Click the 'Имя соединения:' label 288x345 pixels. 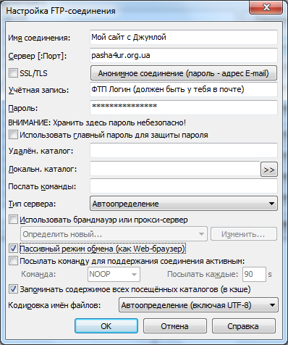[39, 38]
